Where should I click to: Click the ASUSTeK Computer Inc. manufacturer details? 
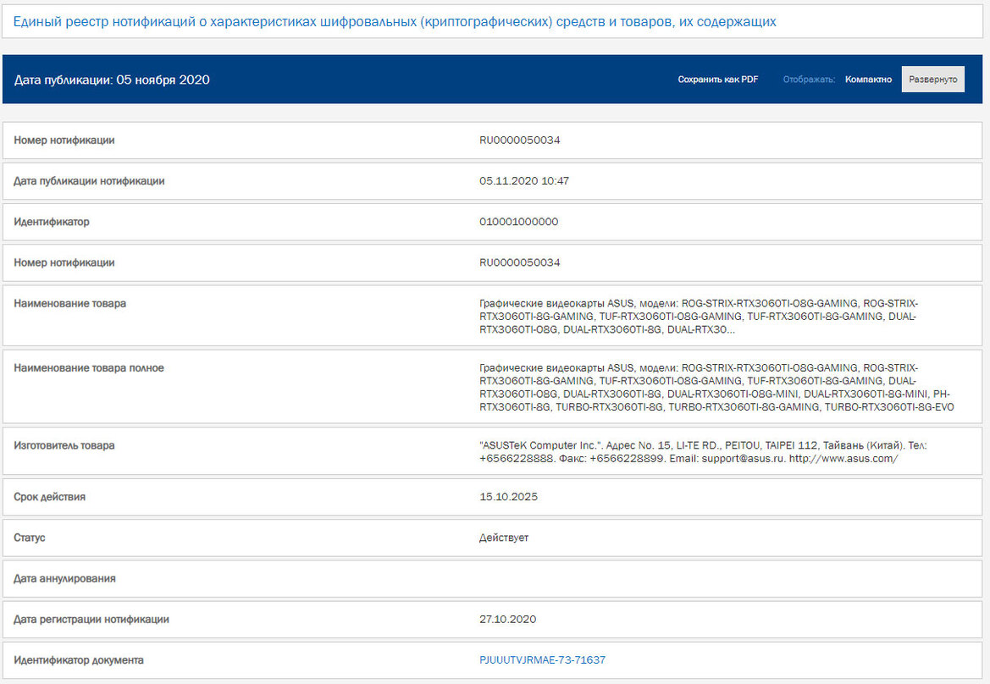tap(703, 452)
